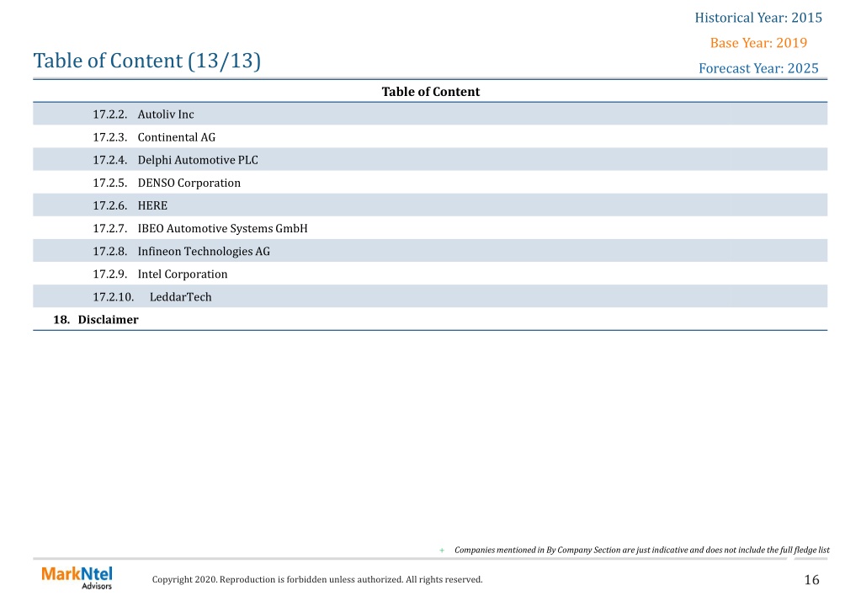Screen dimensions: 861x596
Task: Select 'IBEO Automotive Systems GmbH' entry
Action: click(430, 228)
